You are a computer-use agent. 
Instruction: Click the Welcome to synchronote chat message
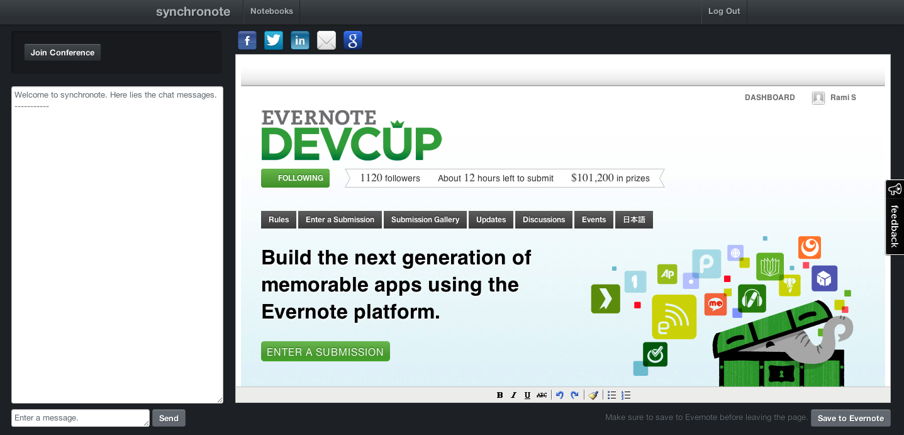click(x=115, y=95)
